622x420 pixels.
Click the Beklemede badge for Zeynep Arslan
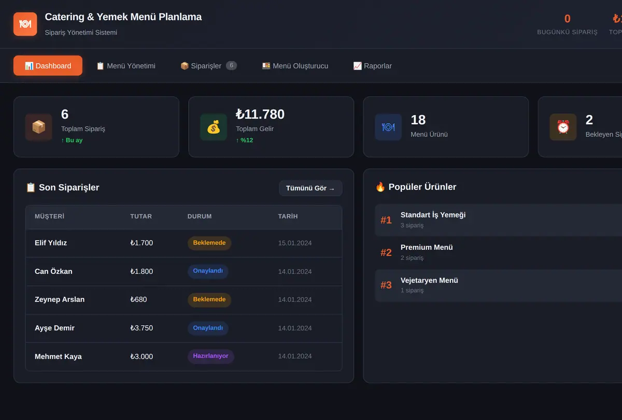209,299
